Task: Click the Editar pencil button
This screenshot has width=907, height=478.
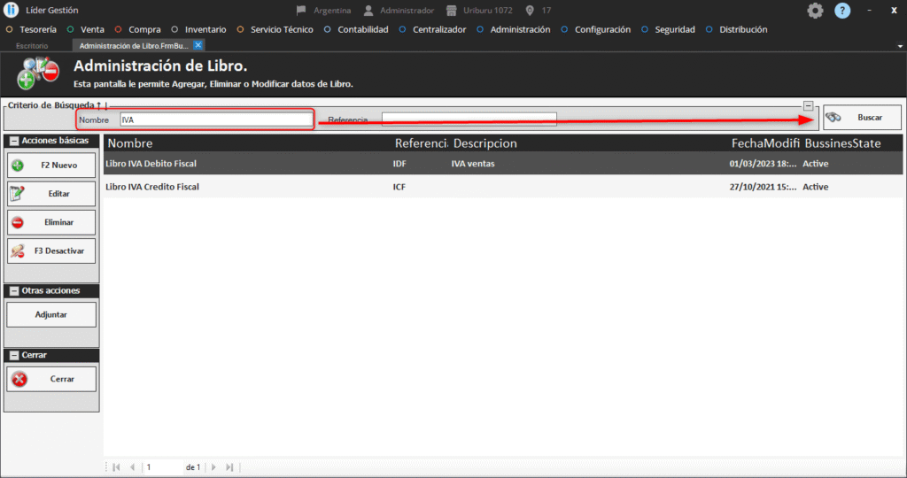Action: tap(51, 194)
